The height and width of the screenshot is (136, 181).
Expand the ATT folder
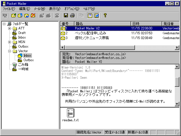point(9,28)
